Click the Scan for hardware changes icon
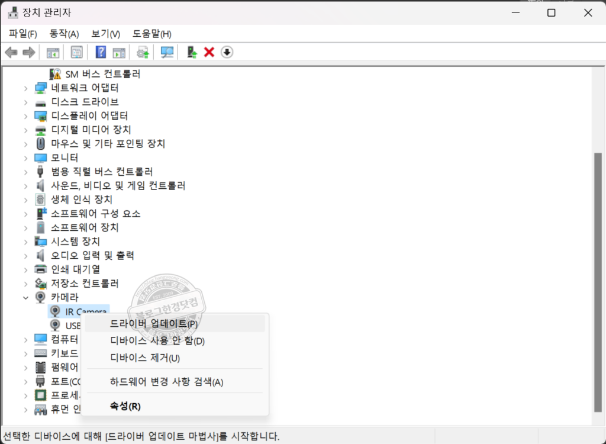The height and width of the screenshot is (444, 606). click(166, 52)
